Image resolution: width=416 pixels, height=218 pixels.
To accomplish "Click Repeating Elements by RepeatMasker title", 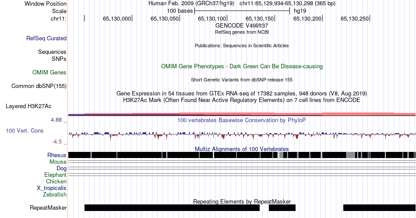I will pos(242,201).
